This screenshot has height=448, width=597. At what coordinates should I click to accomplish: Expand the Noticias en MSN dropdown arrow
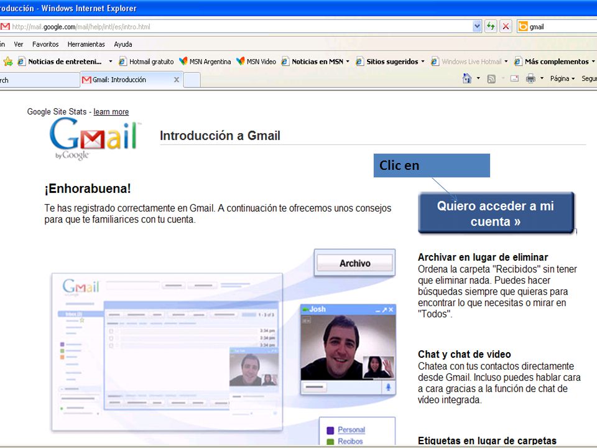[348, 62]
